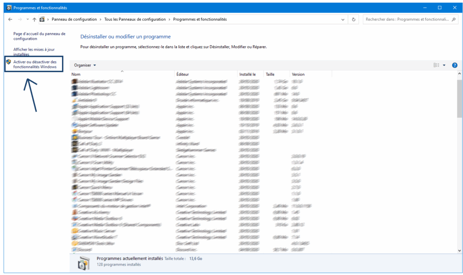This screenshot has width=463, height=275.
Task: Open the Organiser dropdown menu
Action: 85,65
